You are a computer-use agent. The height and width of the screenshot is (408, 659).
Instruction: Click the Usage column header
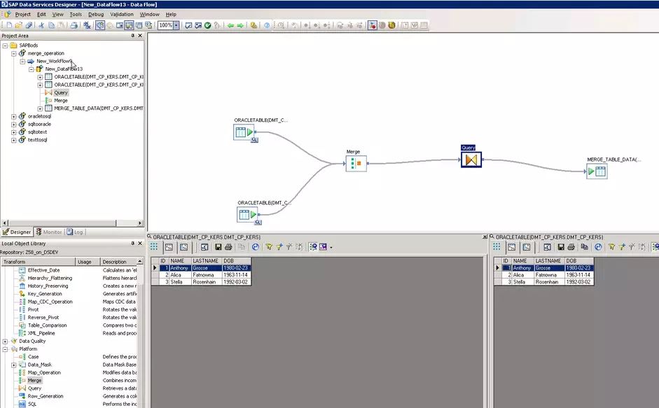point(88,262)
